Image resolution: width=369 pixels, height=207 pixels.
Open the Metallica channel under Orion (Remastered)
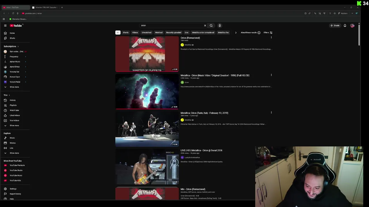coord(188,45)
